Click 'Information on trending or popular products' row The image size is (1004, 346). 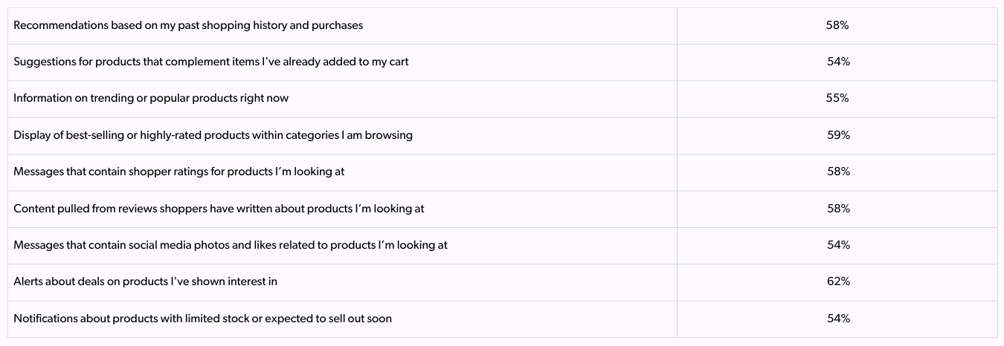pyautogui.click(x=502, y=99)
